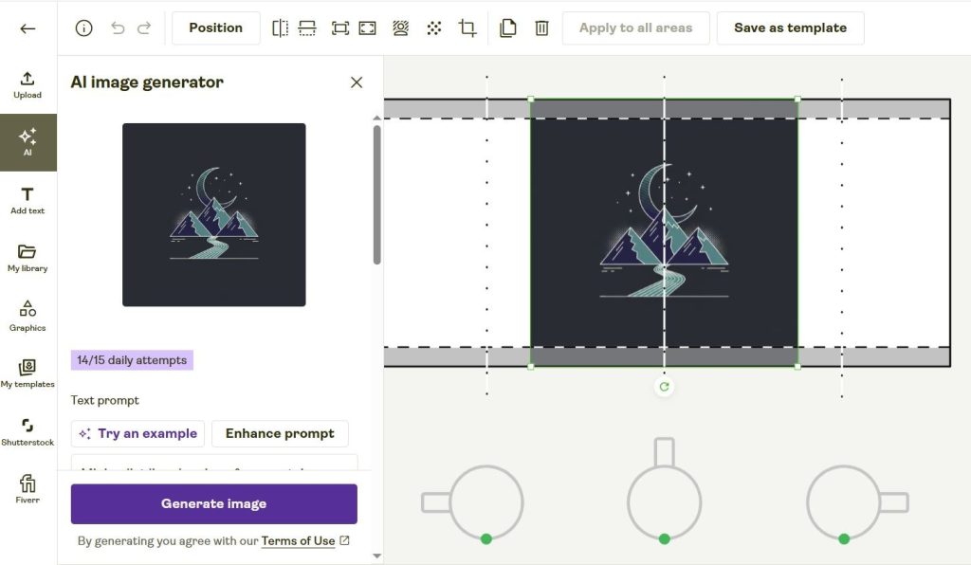The width and height of the screenshot is (971, 565).
Task: Delete the image with trash icon
Action: pyautogui.click(x=541, y=28)
